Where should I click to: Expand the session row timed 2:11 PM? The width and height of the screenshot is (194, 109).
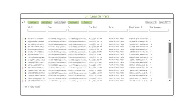[26, 54]
